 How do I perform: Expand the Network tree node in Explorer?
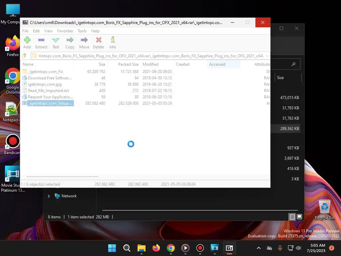coord(49,196)
